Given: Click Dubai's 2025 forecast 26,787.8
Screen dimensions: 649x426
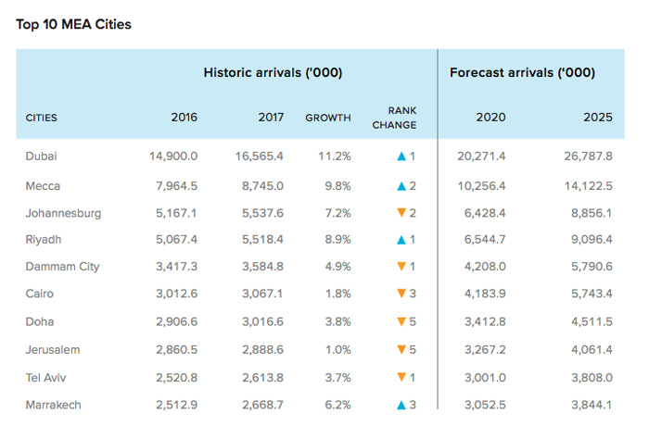Looking at the screenshot, I should (588, 157).
